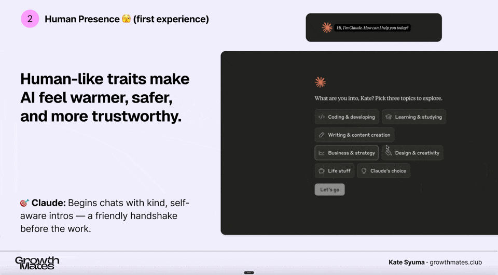Choose the Claude's choice topic
Viewport: 498px width, 275px height.
pyautogui.click(x=384, y=171)
